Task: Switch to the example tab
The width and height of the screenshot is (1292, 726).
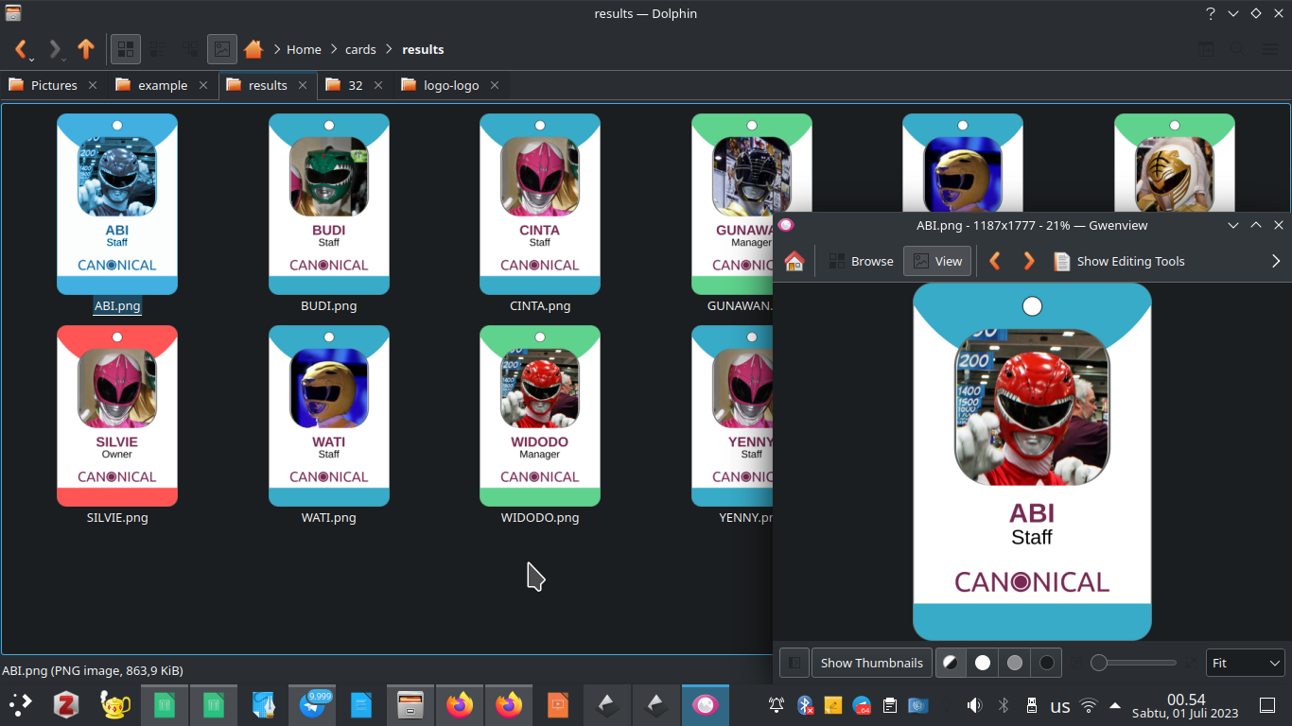Action: pyautogui.click(x=163, y=85)
